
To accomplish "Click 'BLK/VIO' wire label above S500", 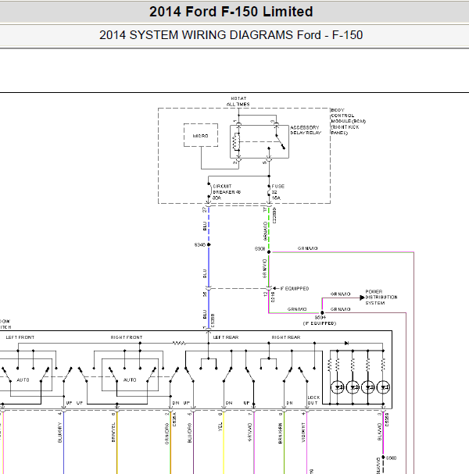I will tap(379, 432).
